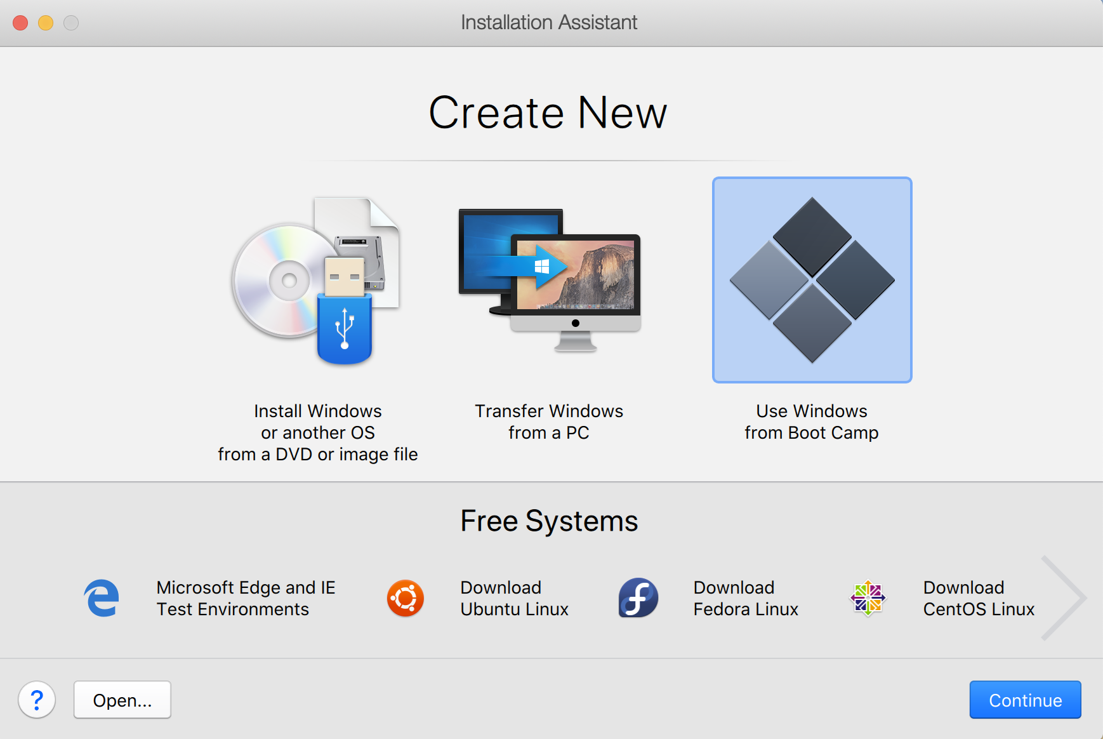Click the Ubuntu logo icon
The height and width of the screenshot is (739, 1103).
click(406, 598)
